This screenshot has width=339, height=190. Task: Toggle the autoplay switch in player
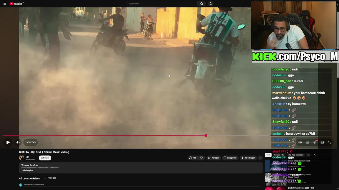[300, 142]
